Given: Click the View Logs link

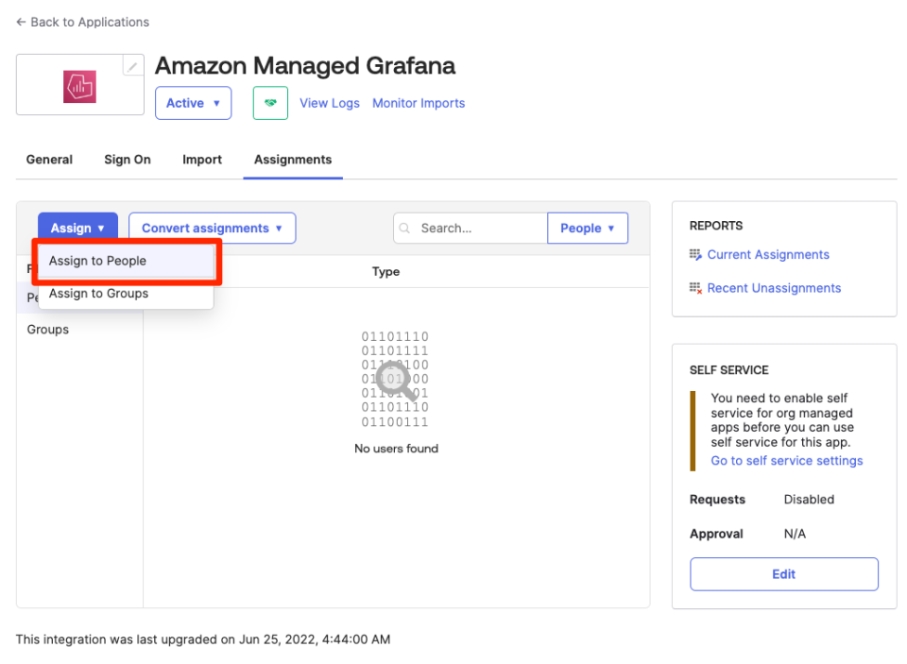Looking at the screenshot, I should (x=329, y=103).
